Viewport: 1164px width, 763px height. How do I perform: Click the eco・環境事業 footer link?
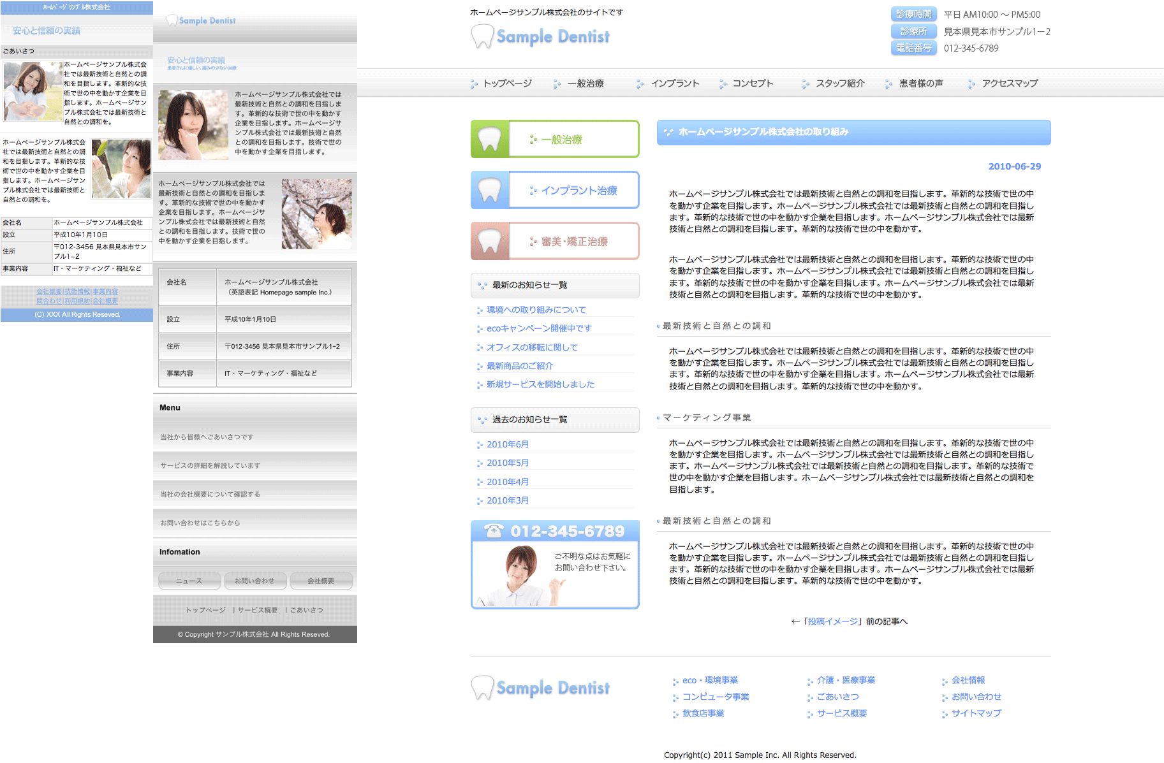[x=710, y=680]
